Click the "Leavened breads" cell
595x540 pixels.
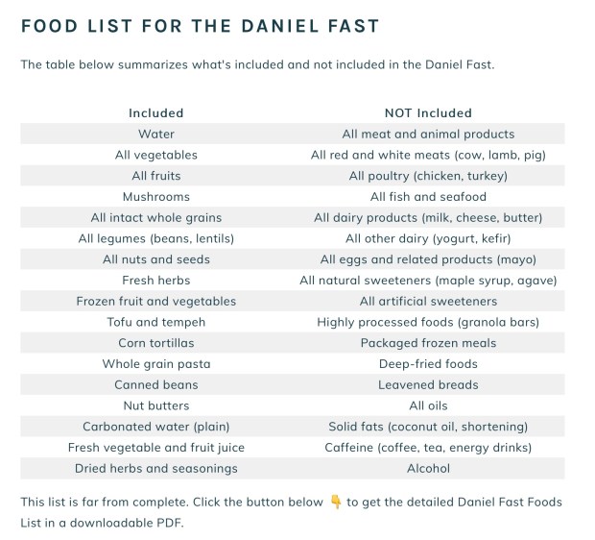click(428, 385)
